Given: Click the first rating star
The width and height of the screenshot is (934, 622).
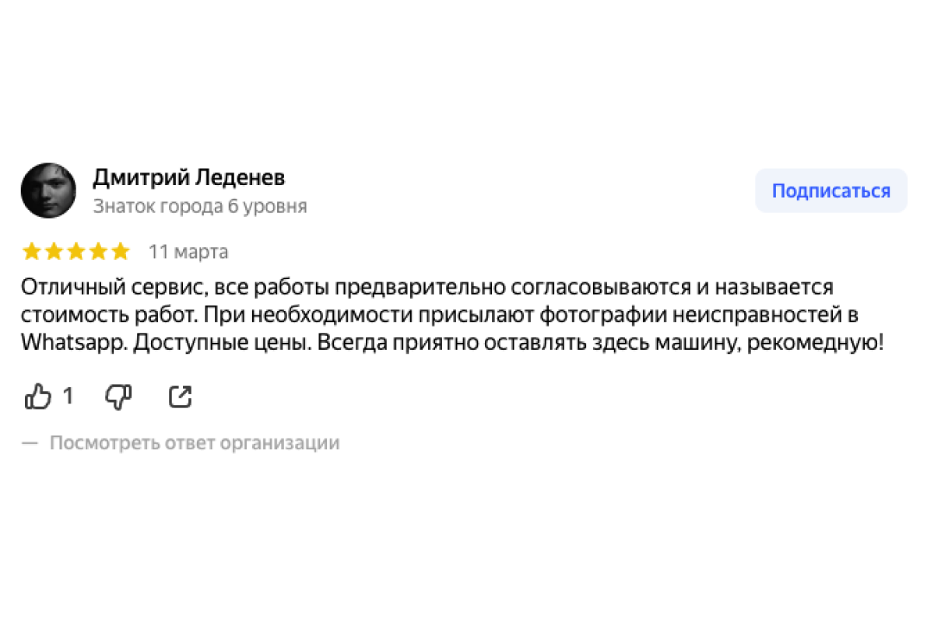Looking at the screenshot, I should (x=32, y=252).
